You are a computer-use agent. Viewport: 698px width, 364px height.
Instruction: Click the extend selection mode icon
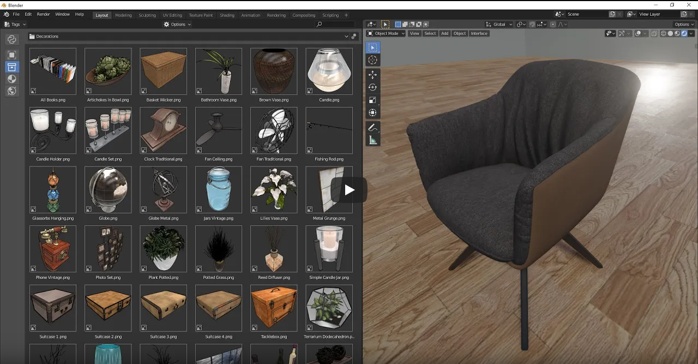coord(405,24)
